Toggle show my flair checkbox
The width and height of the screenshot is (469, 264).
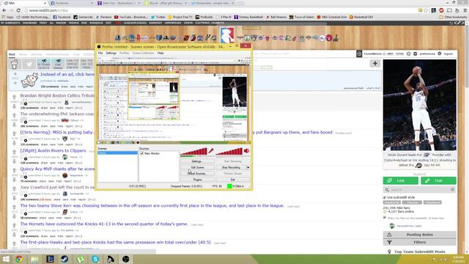(x=385, y=218)
